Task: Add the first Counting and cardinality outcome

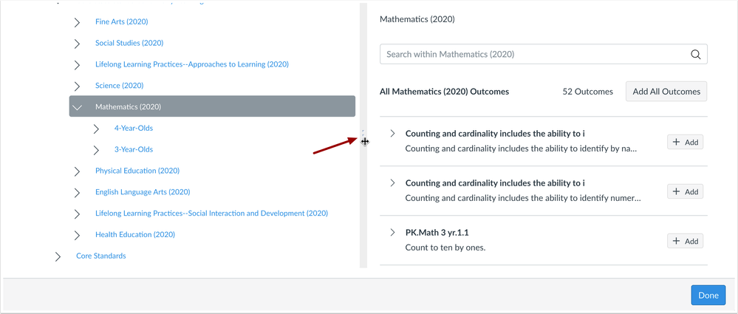Action: tap(686, 142)
